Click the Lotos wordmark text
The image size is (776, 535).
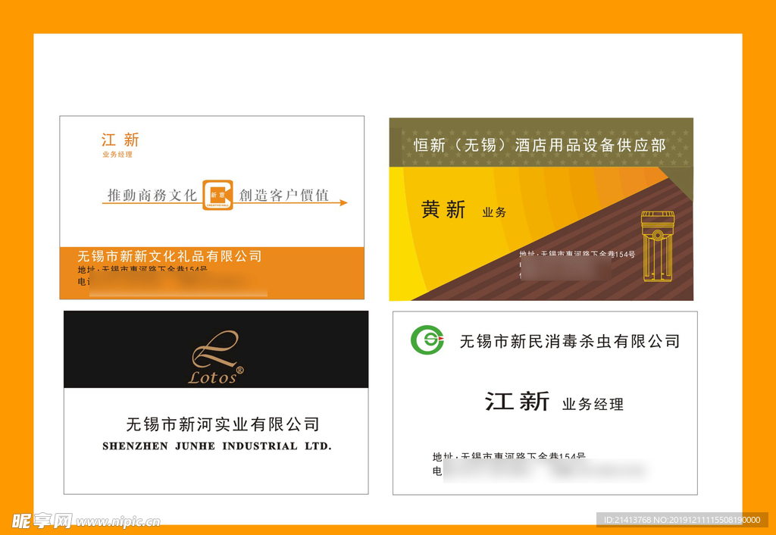pos(212,377)
